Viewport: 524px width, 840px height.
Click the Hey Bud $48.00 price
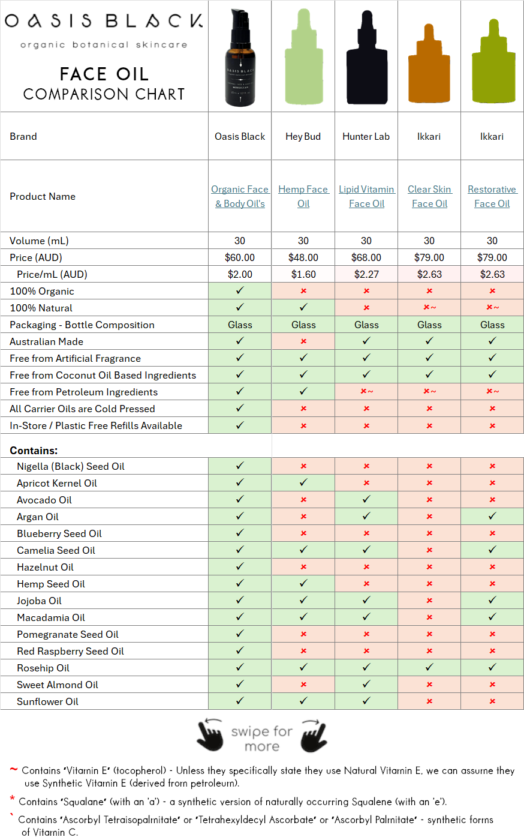tap(303, 257)
